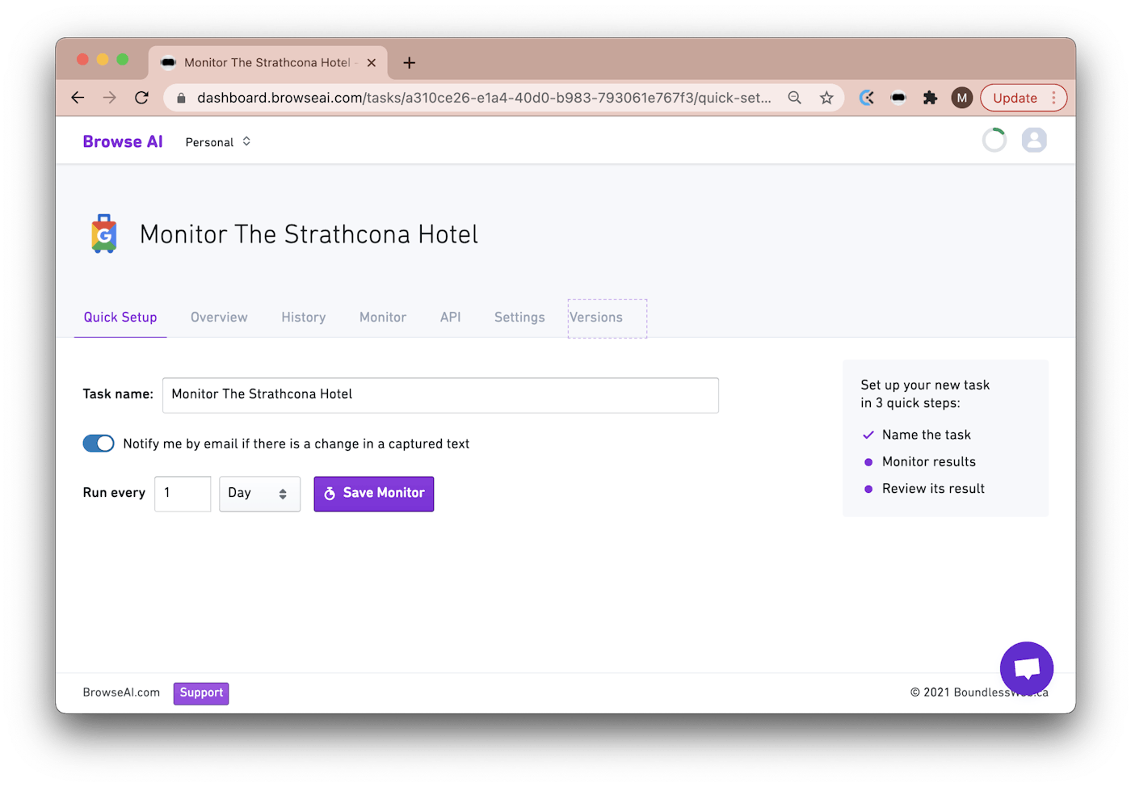This screenshot has width=1131, height=787.
Task: Open the Settings tab
Action: click(x=519, y=318)
